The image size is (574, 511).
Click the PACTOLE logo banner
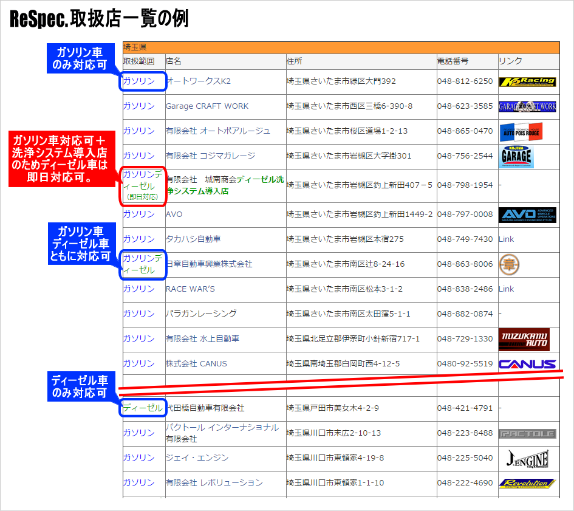click(x=527, y=433)
